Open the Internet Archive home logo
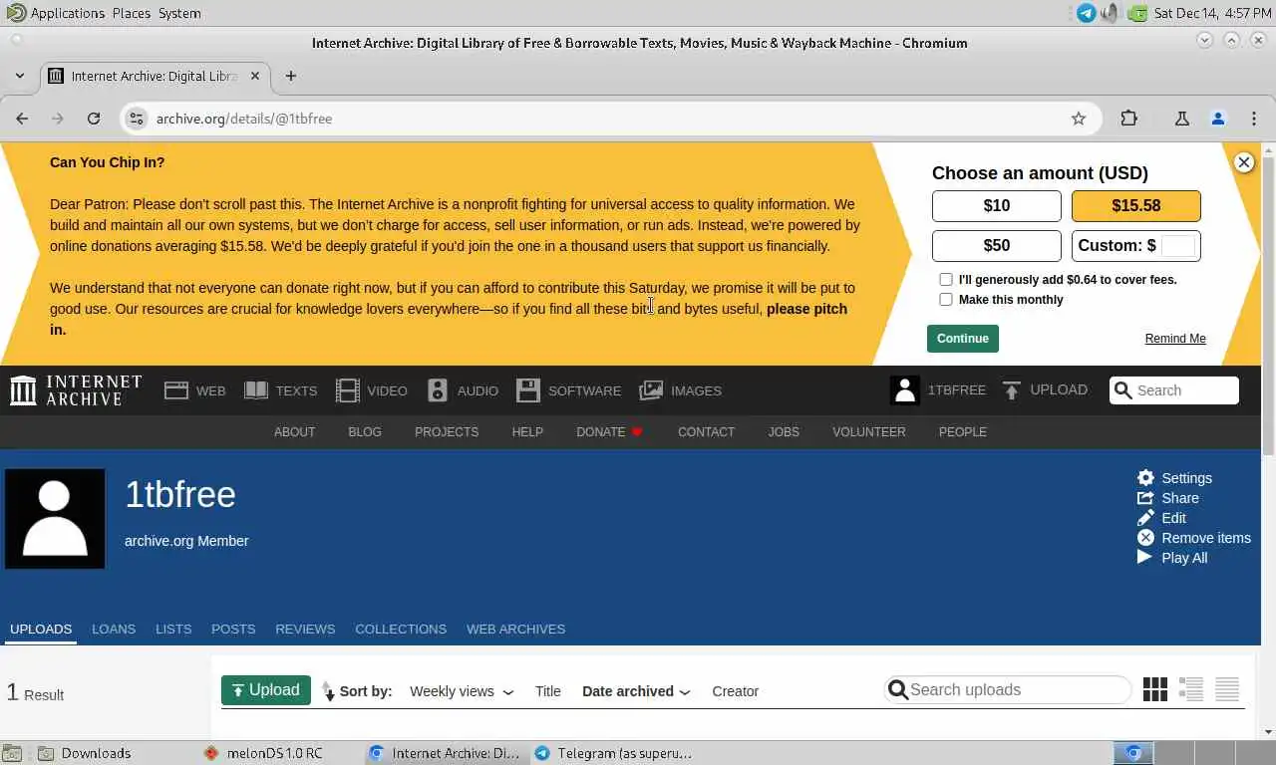This screenshot has height=765, width=1276. (x=76, y=390)
